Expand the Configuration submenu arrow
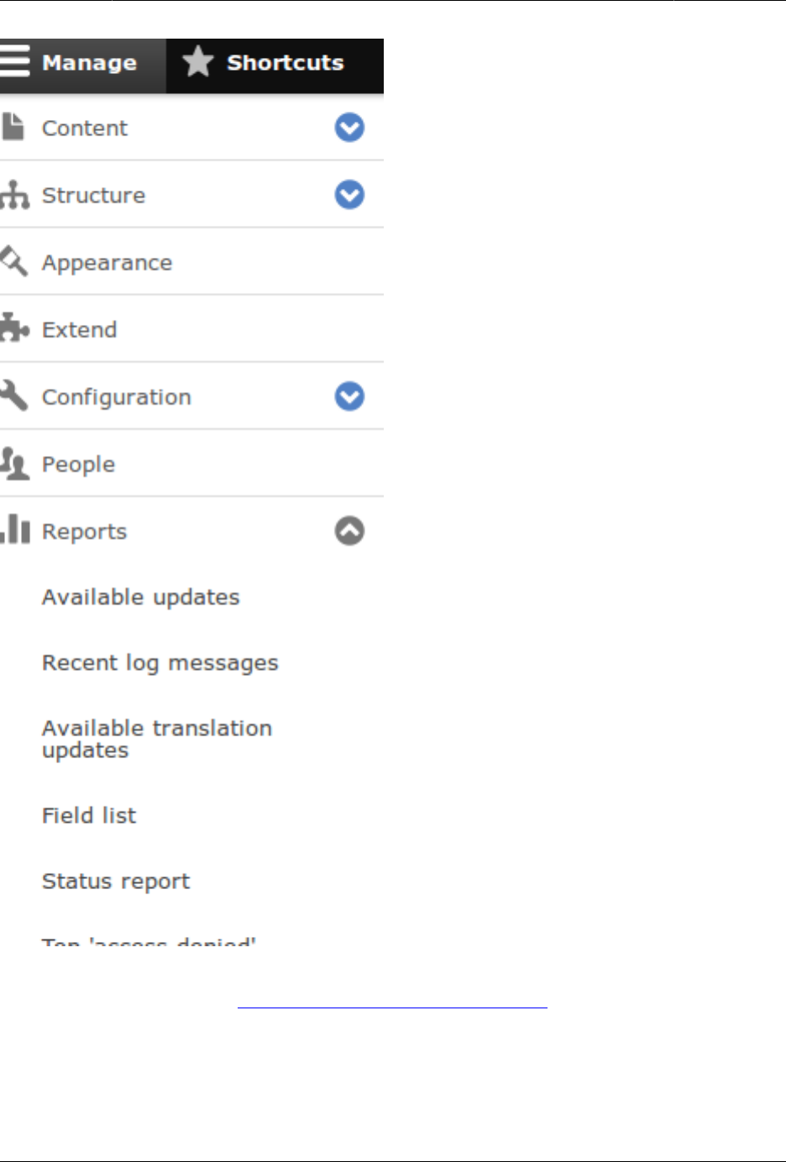The width and height of the screenshot is (786, 1162). click(x=349, y=396)
